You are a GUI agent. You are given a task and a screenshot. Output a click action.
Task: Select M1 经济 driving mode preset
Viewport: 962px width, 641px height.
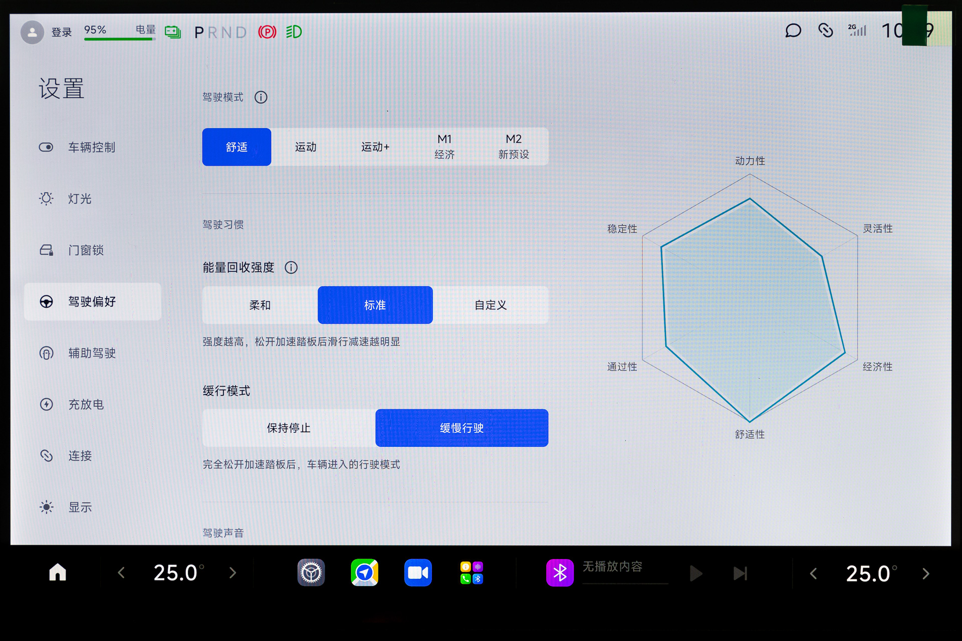pos(444,147)
